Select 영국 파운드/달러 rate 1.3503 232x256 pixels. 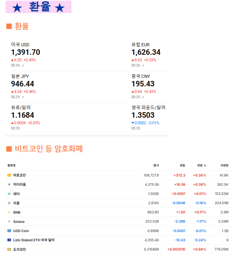click(x=143, y=115)
